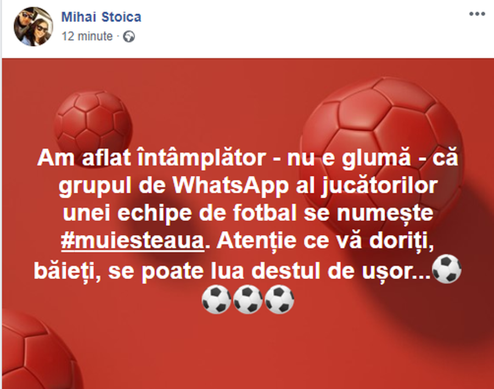Select the middle soccer emoji on bottom row
Screen dimensions: 494x389
coord(248,299)
